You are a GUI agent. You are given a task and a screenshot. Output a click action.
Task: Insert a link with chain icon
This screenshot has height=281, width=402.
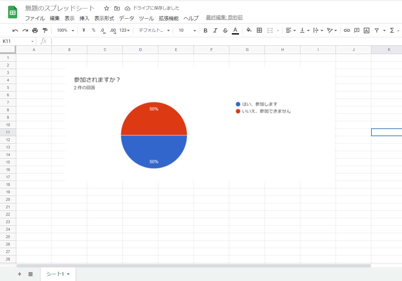[x=347, y=30]
